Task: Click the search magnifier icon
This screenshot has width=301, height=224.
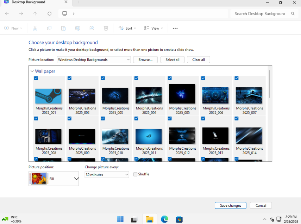Action: click(293, 14)
